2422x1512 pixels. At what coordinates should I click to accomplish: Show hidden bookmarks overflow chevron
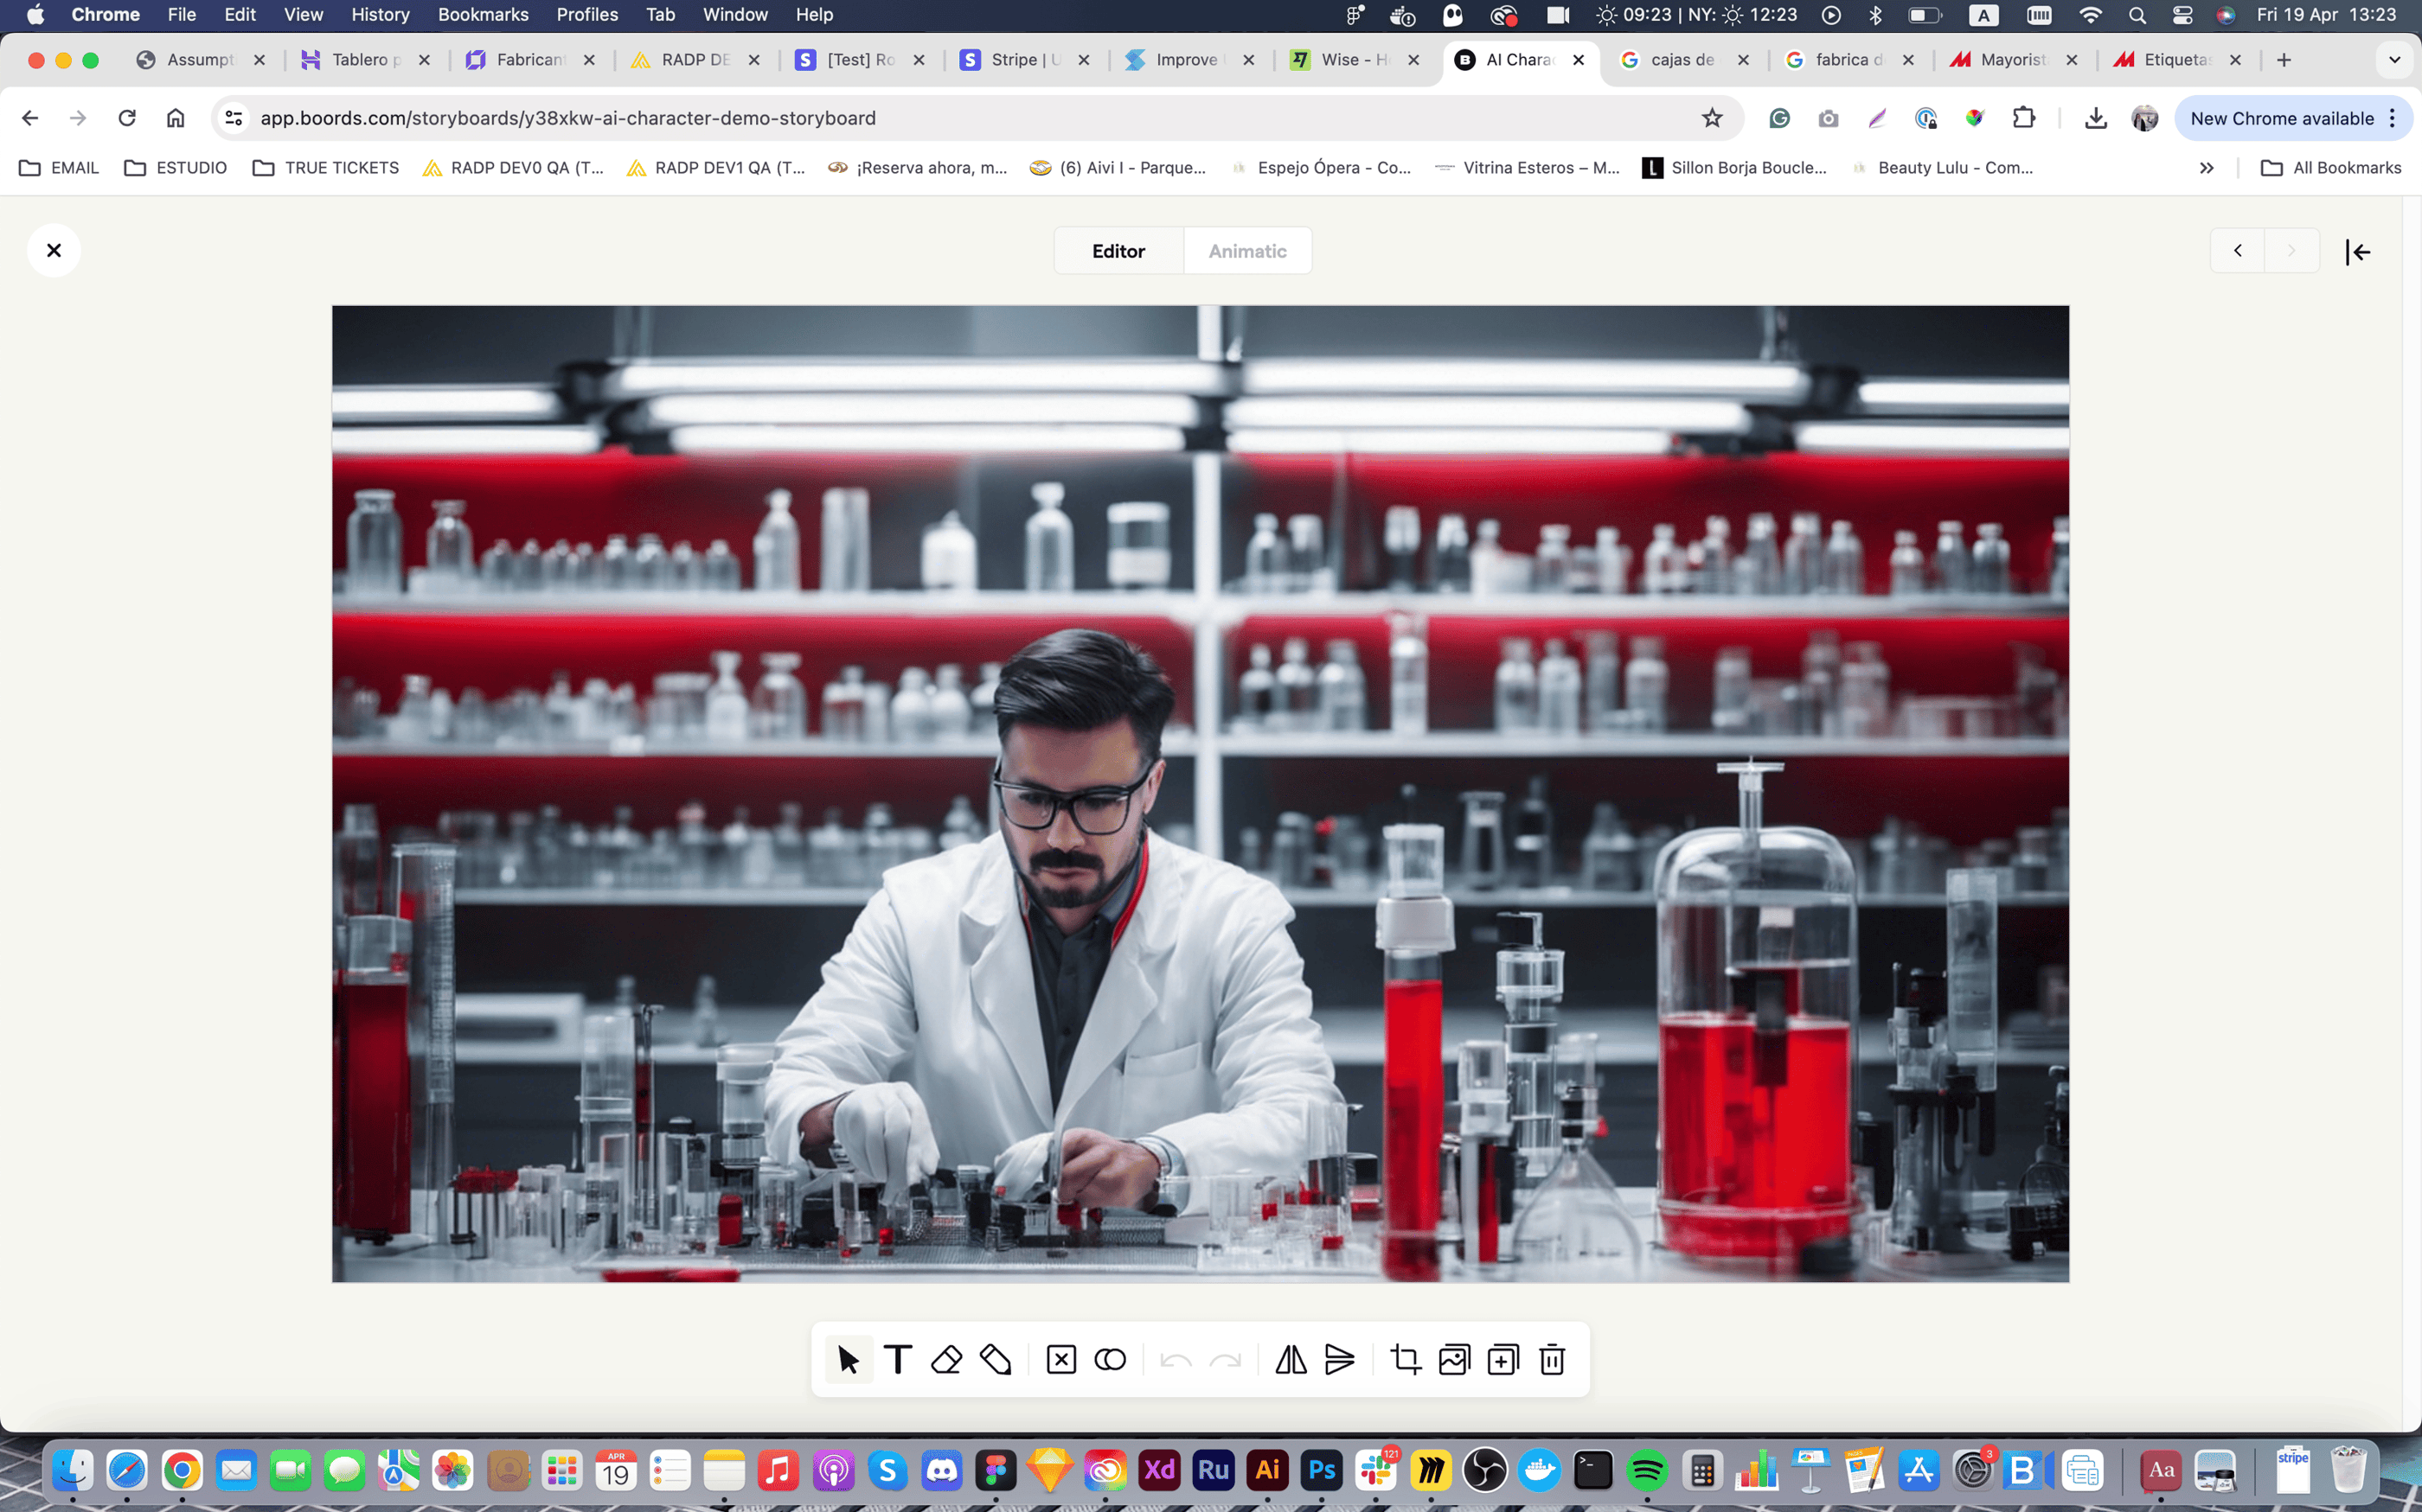pyautogui.click(x=2206, y=168)
